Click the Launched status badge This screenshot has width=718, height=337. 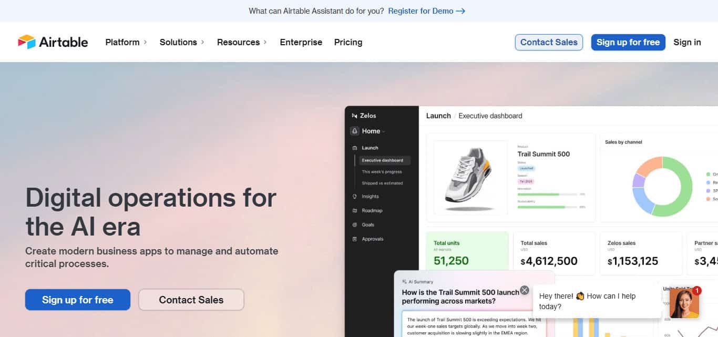coord(527,168)
